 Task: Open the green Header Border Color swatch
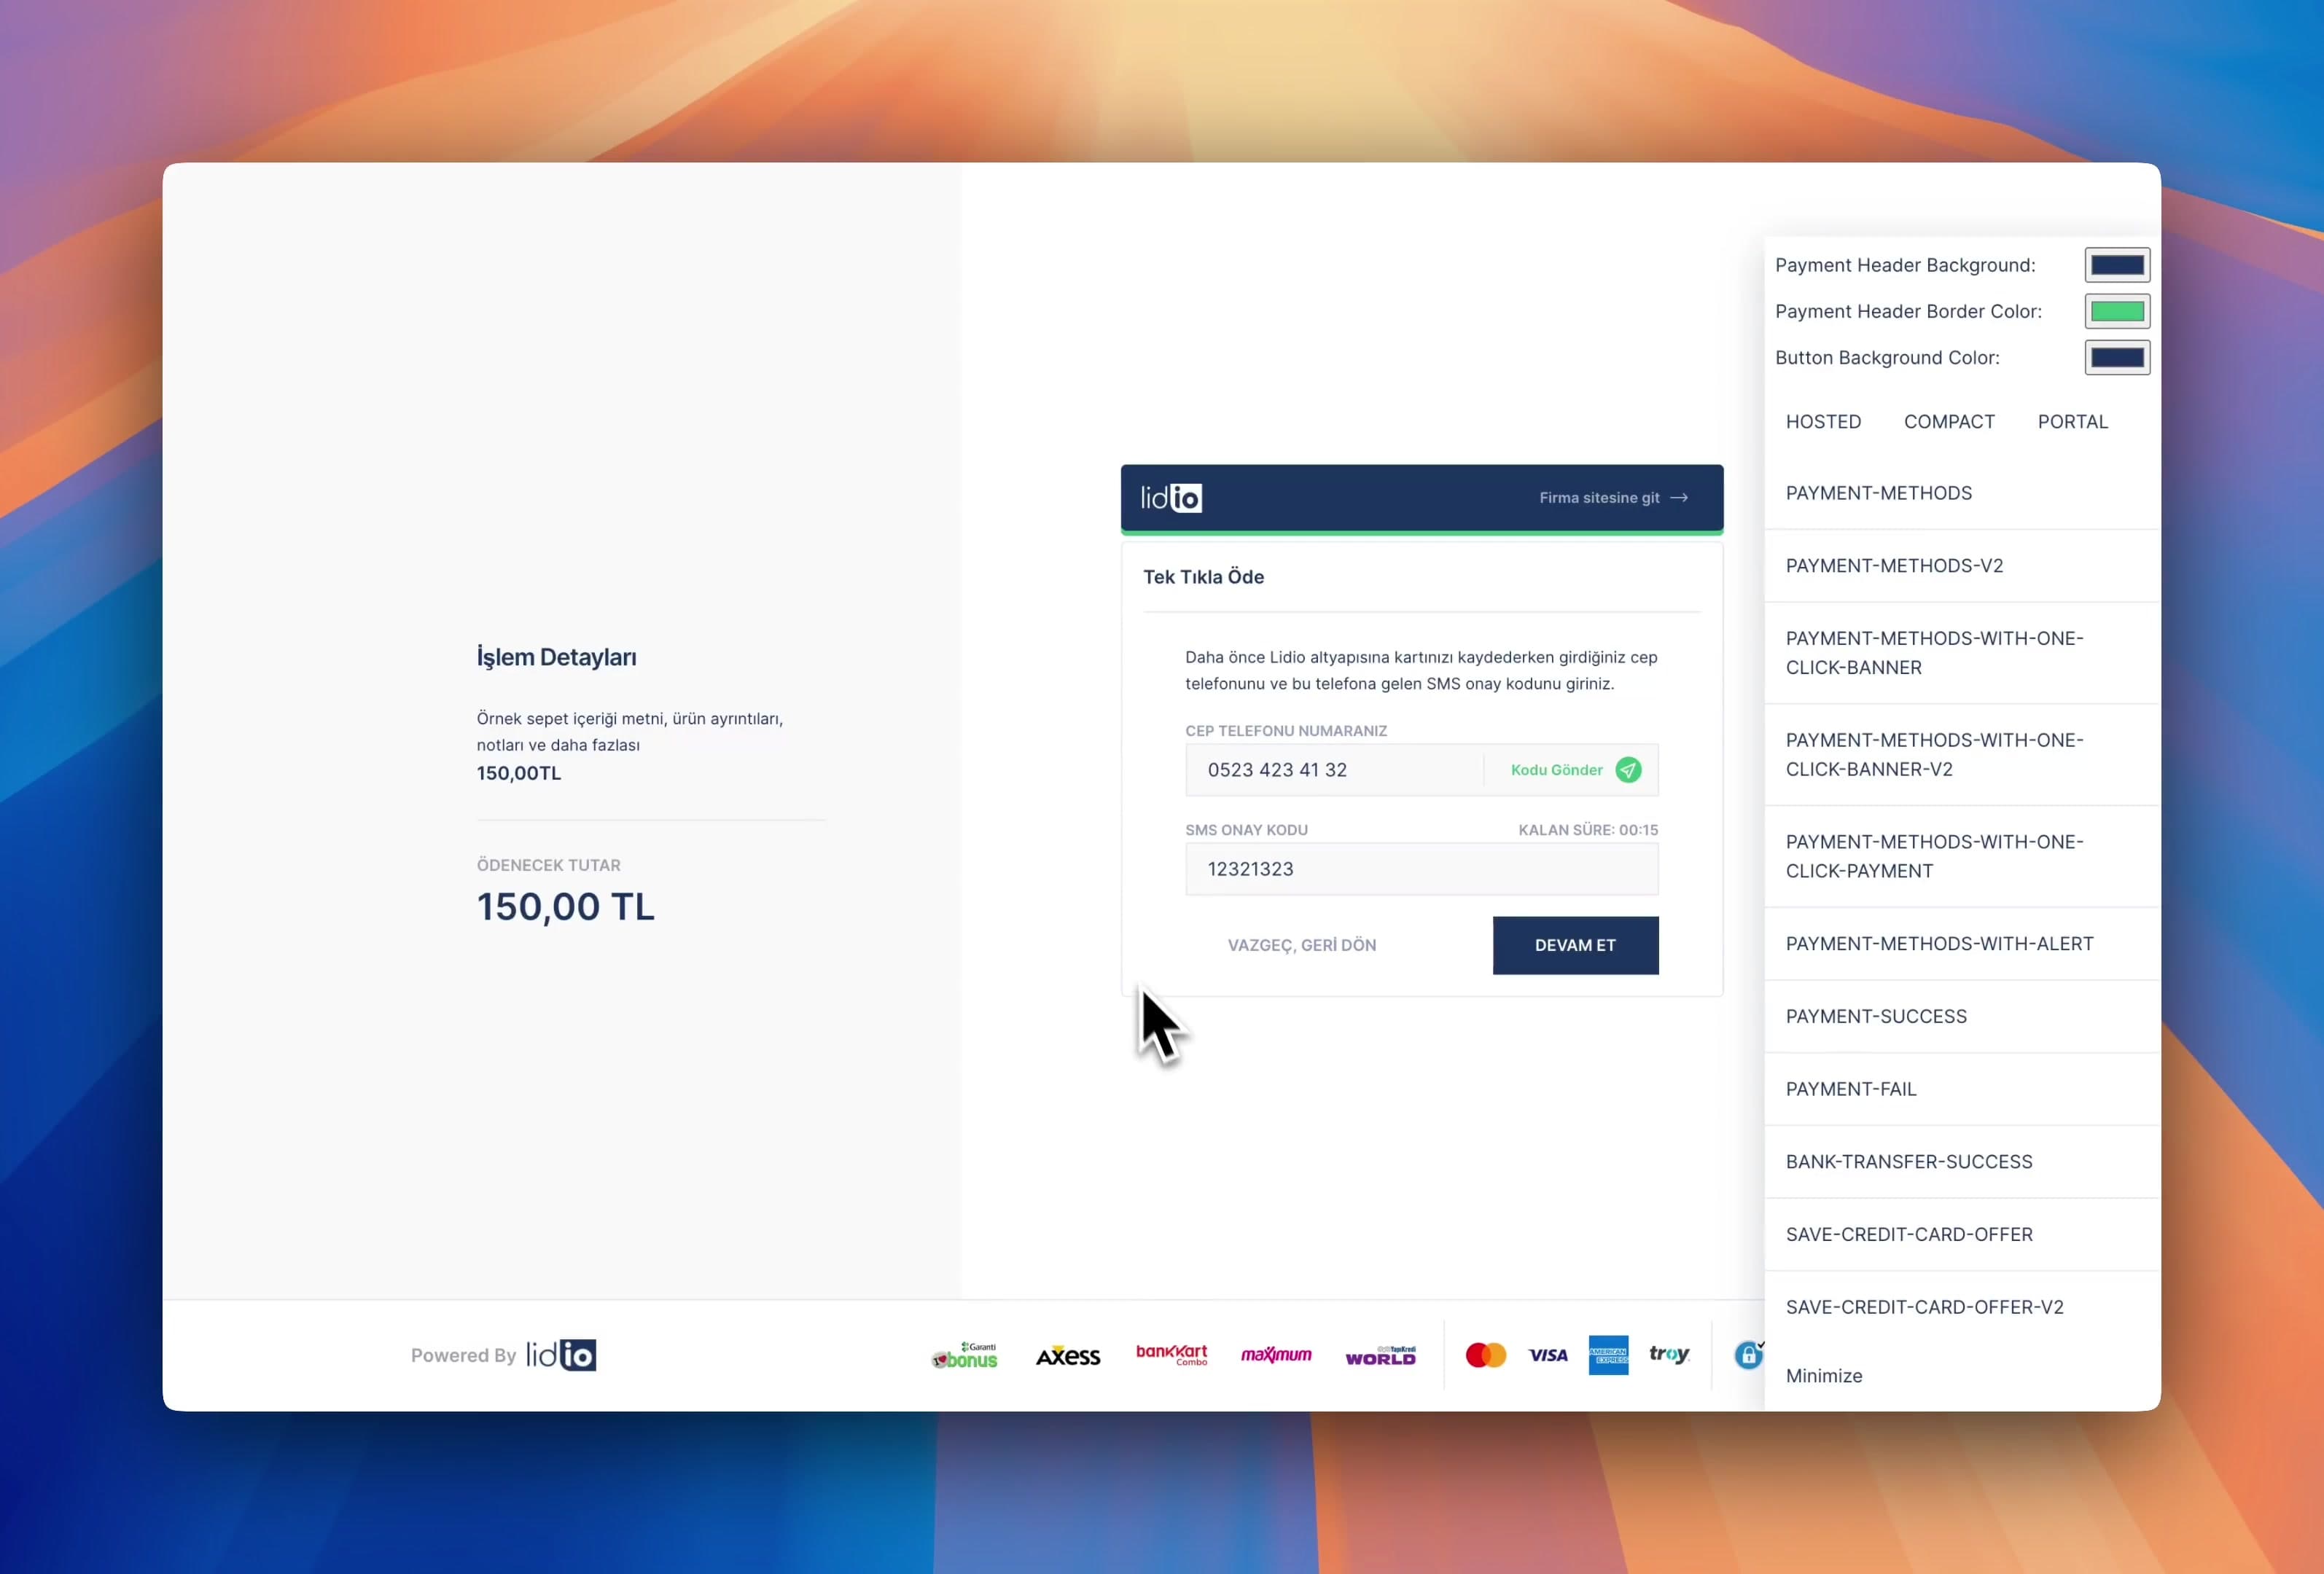[2116, 312]
